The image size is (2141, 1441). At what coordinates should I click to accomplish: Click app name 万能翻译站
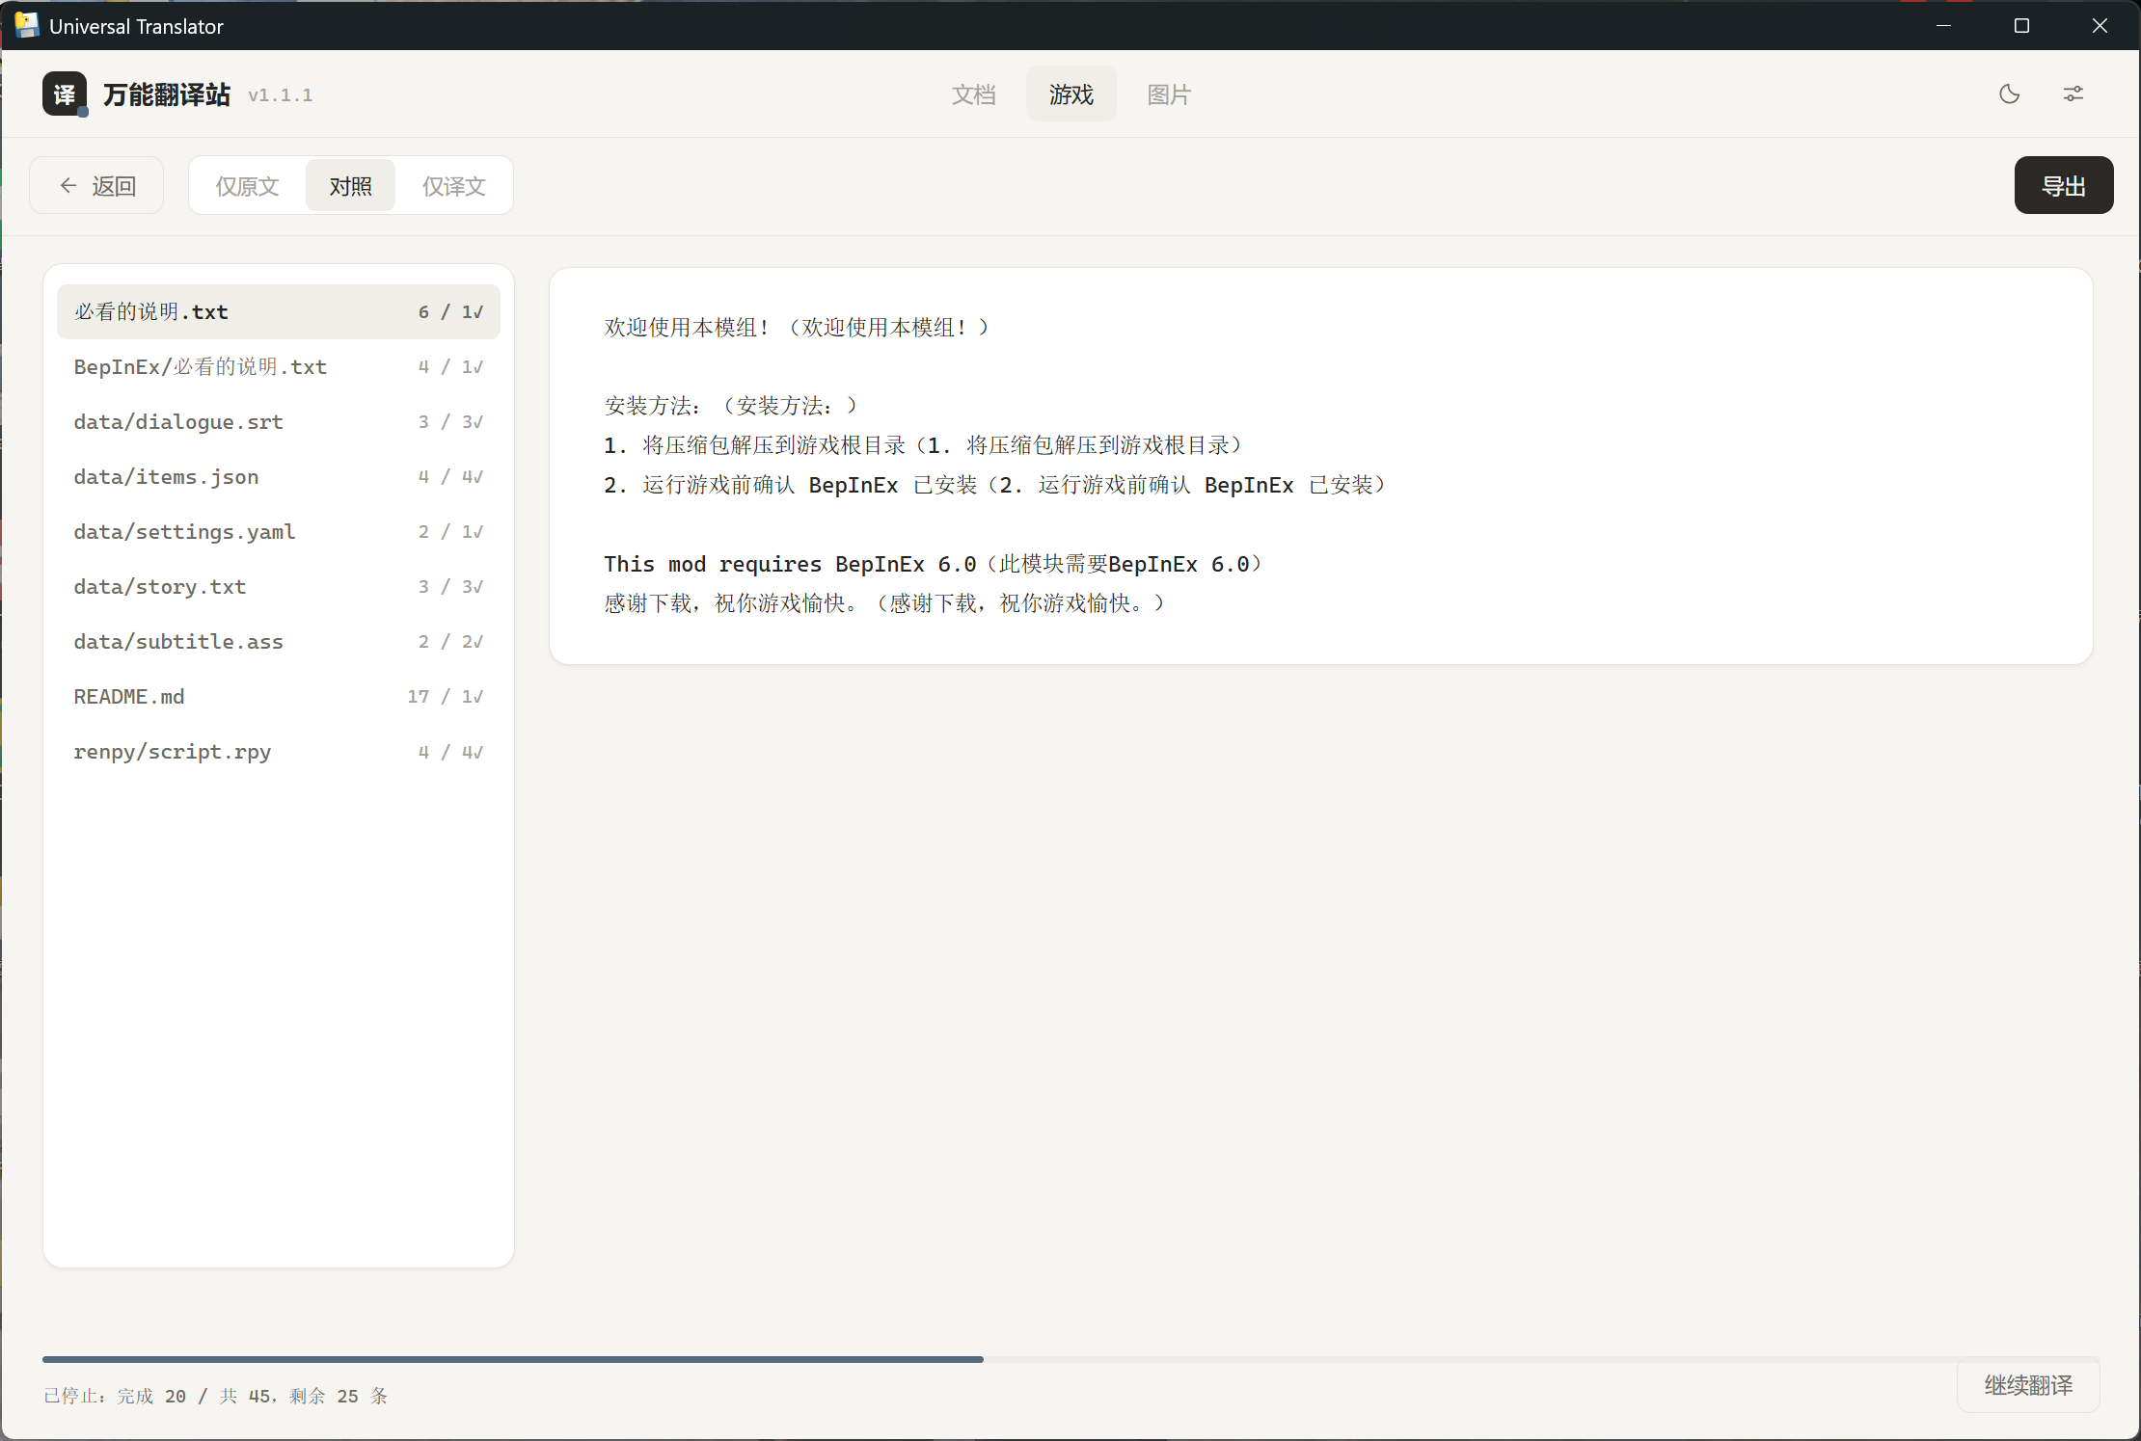(x=167, y=94)
